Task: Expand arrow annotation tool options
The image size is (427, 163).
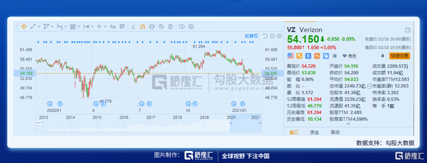Action: point(106,26)
